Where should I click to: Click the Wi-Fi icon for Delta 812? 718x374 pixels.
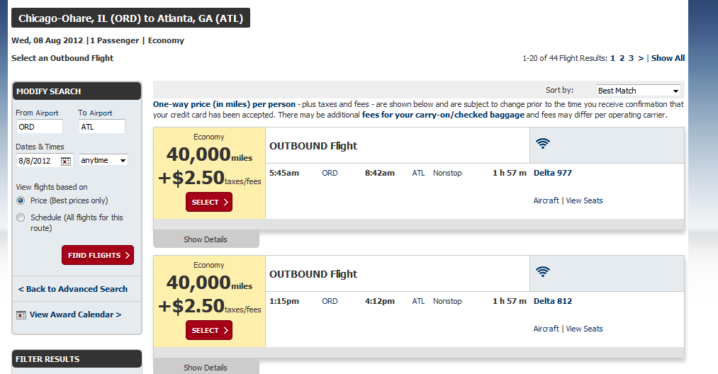tap(543, 271)
